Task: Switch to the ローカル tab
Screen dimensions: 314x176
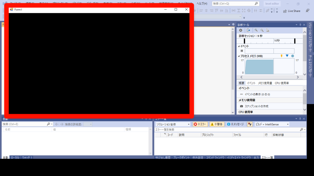Action: (x=15, y=158)
